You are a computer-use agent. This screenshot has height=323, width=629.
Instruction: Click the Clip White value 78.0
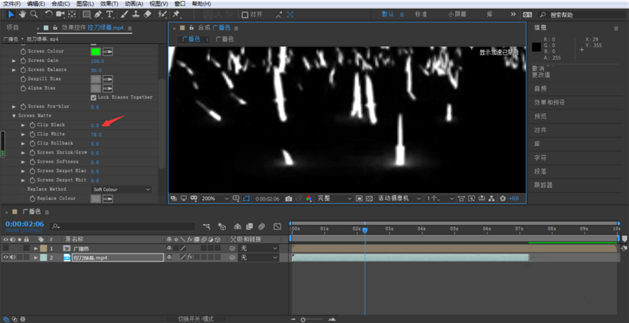click(x=96, y=134)
